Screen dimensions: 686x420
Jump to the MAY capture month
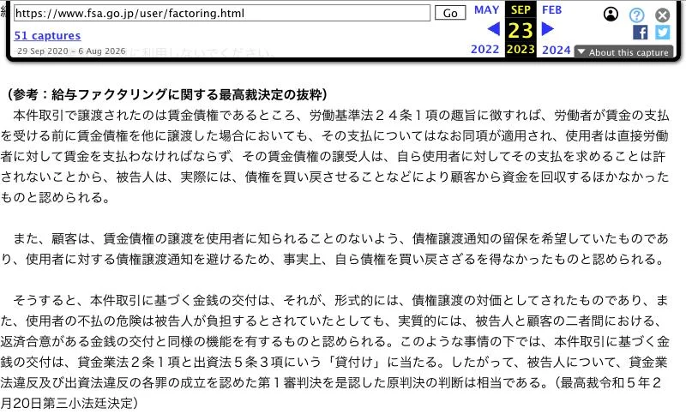pos(486,9)
